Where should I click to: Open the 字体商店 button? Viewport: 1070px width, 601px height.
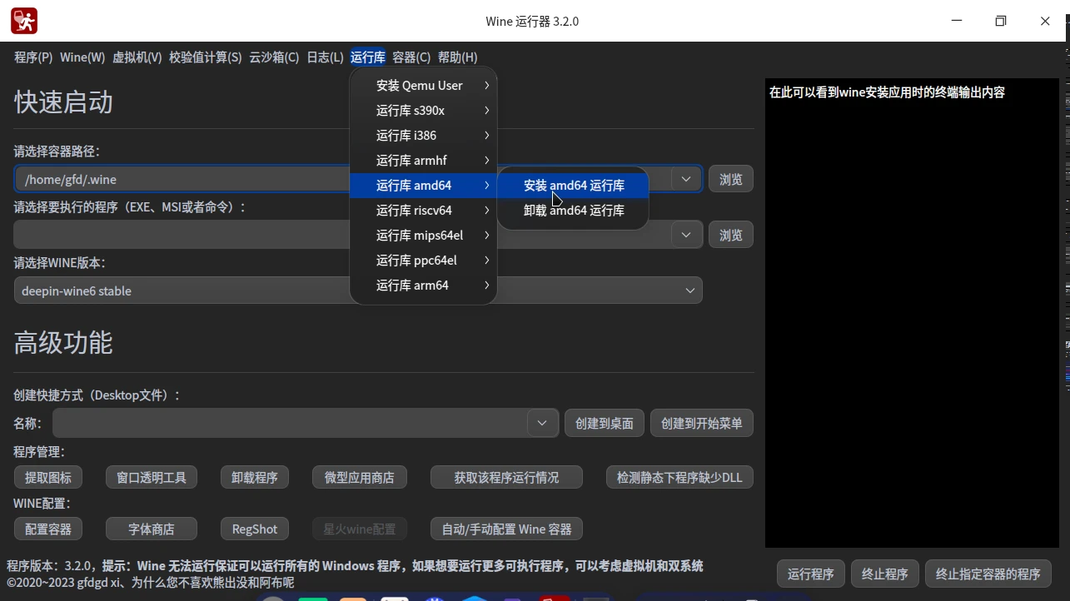[152, 529]
